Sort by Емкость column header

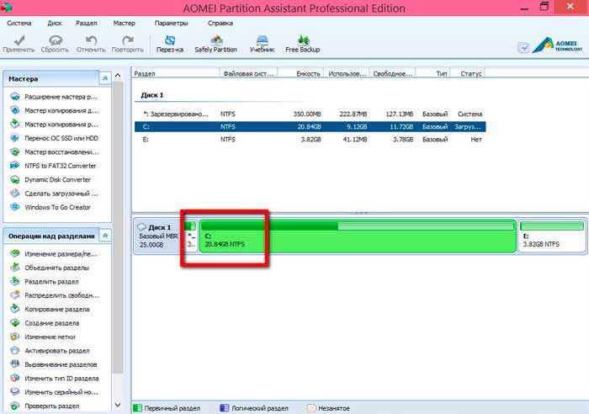coord(301,74)
